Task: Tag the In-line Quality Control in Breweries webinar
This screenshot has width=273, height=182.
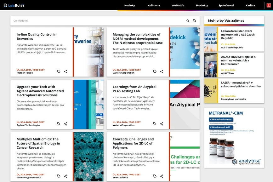Action: point(59,71)
